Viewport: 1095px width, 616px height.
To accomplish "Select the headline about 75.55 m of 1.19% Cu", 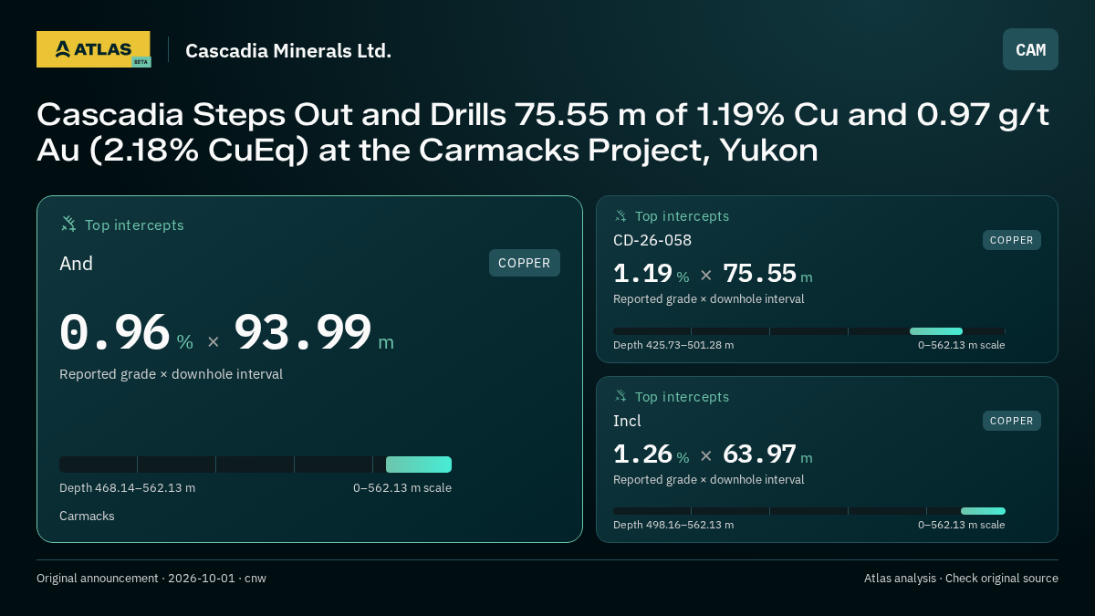I will [x=543, y=131].
